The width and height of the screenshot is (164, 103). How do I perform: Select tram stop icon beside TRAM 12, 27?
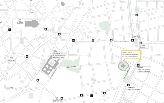133,40
